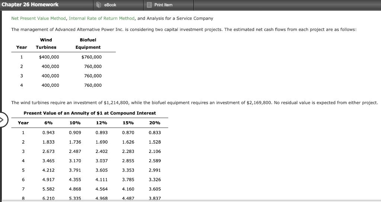Select annuity factor 4.111
Screen dimensions: 381x202
(102, 180)
